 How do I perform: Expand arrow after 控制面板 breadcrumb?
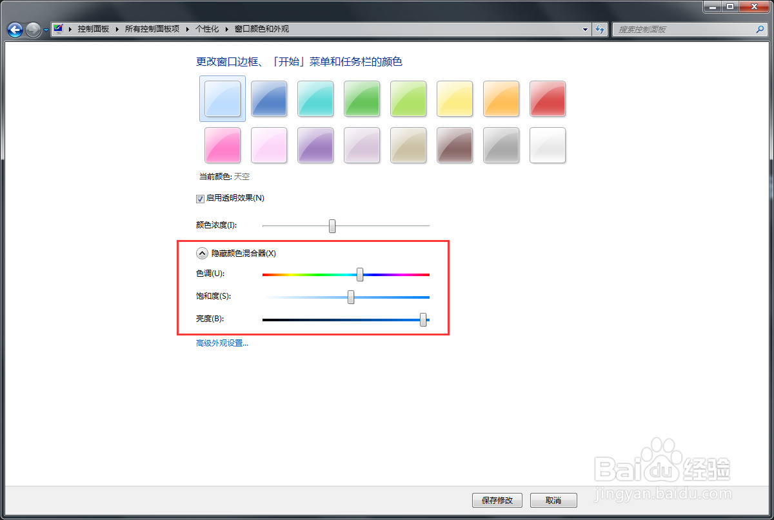117,29
